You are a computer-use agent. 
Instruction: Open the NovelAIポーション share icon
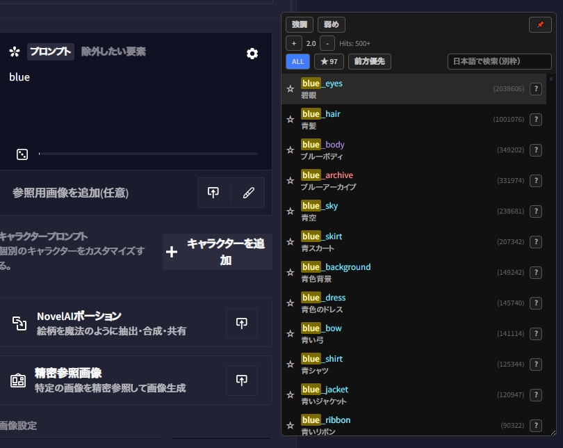click(x=241, y=323)
